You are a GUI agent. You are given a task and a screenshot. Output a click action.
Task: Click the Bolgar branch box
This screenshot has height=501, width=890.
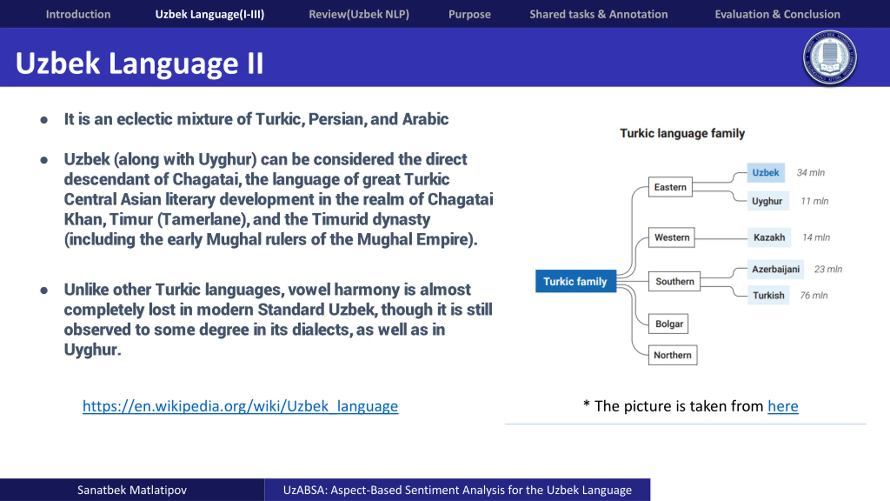(x=668, y=324)
